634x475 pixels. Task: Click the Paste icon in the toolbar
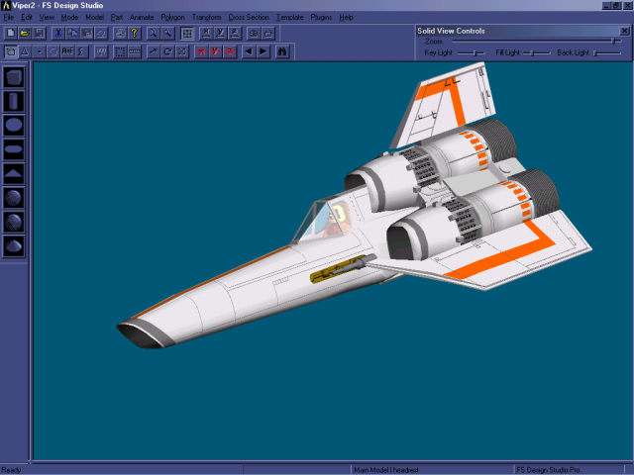[x=86, y=33]
